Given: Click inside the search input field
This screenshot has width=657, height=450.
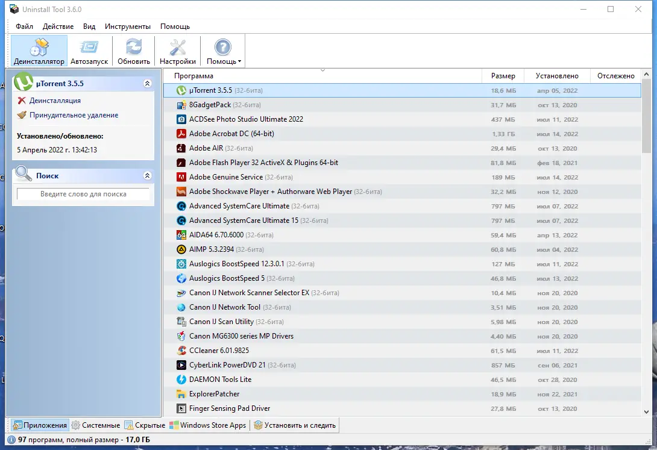Looking at the screenshot, I should [83, 194].
